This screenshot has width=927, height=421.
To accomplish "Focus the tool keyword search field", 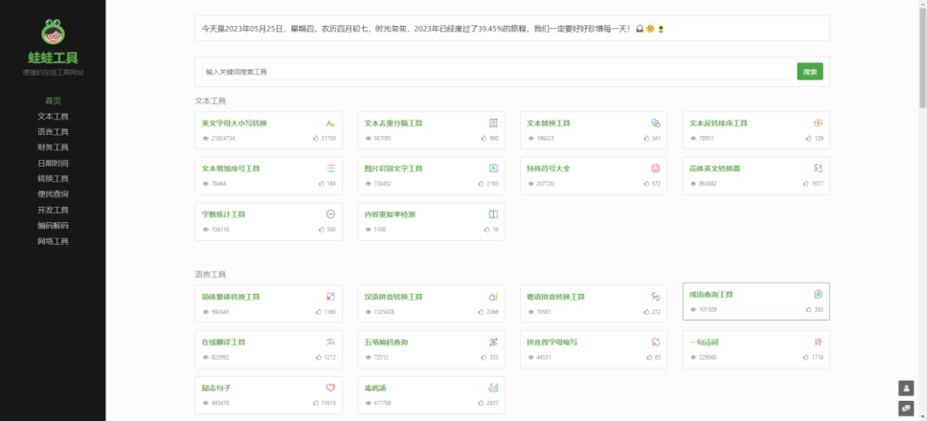I will pos(497,72).
